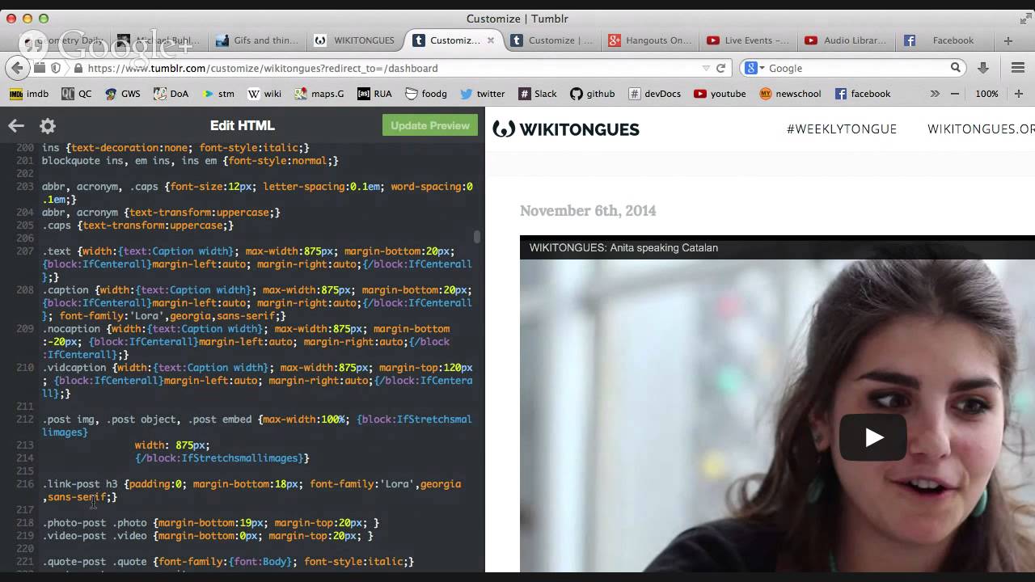Open the DoA bookmark

(x=170, y=94)
